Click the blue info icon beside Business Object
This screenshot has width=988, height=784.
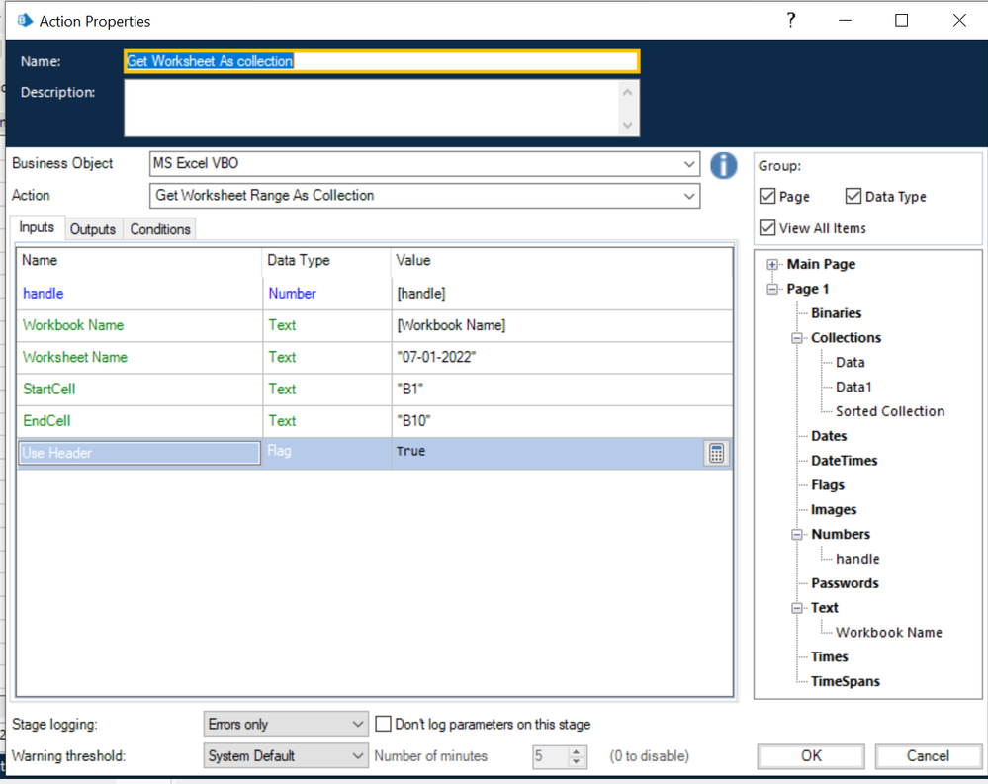pyautogui.click(x=723, y=165)
